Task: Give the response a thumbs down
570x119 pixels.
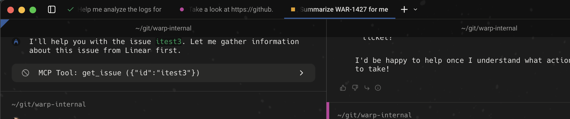Action: coord(355,88)
